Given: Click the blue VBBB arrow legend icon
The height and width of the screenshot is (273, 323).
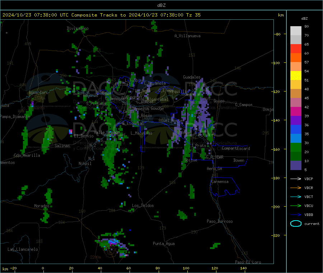Looking at the screenshot, I should pyautogui.click(x=296, y=215).
